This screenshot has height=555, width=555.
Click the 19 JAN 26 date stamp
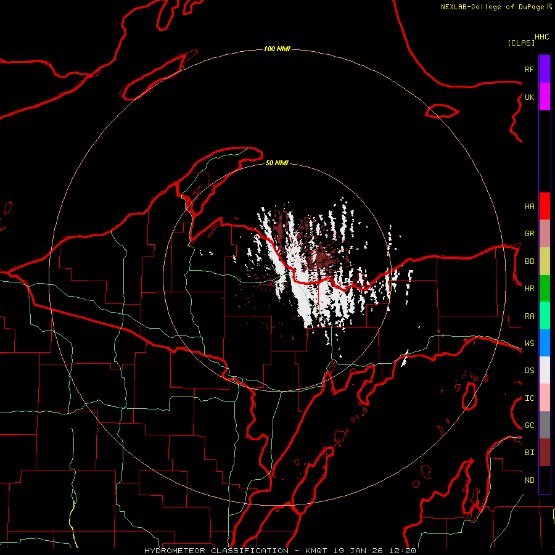(358, 551)
